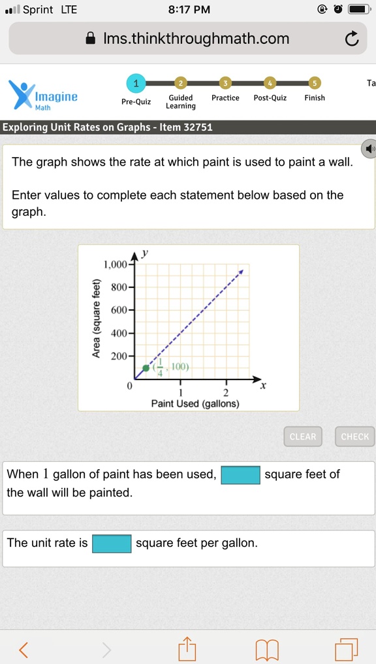Open Safari bookmarks with the book icon
The width and height of the screenshot is (376, 664).
[266, 648]
